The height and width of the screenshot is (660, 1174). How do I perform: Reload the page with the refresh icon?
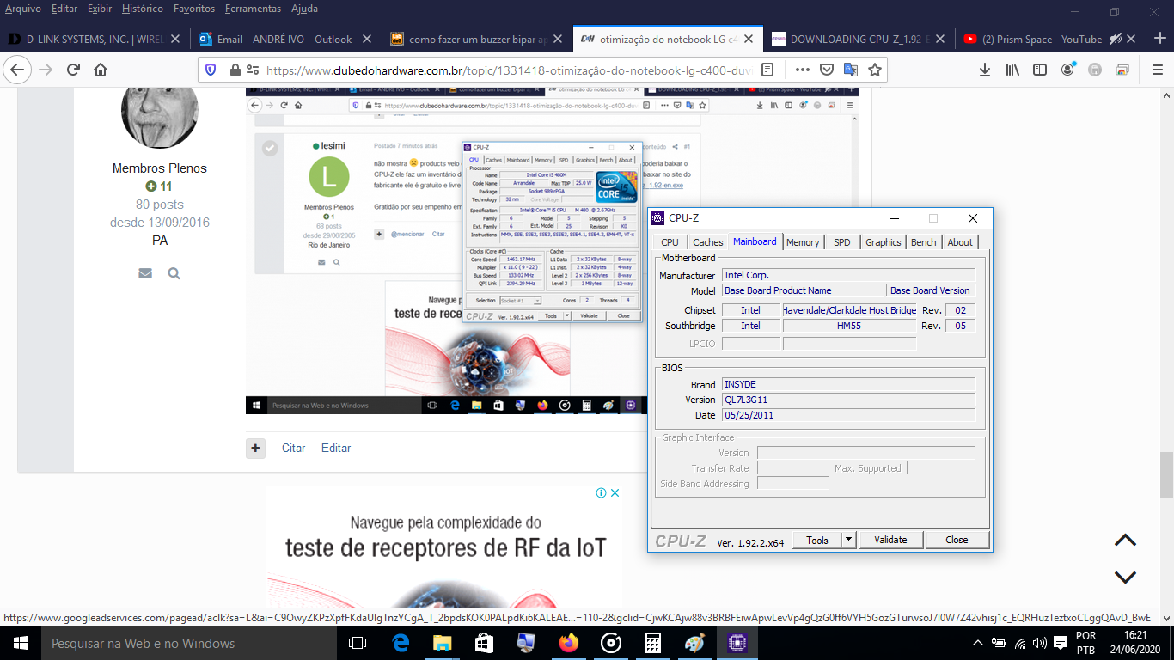click(x=73, y=70)
